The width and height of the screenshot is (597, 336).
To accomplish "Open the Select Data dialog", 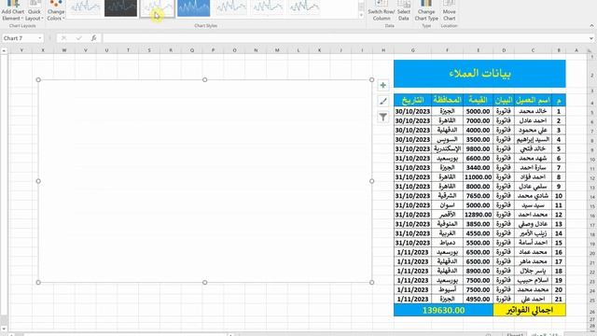I will [x=404, y=10].
